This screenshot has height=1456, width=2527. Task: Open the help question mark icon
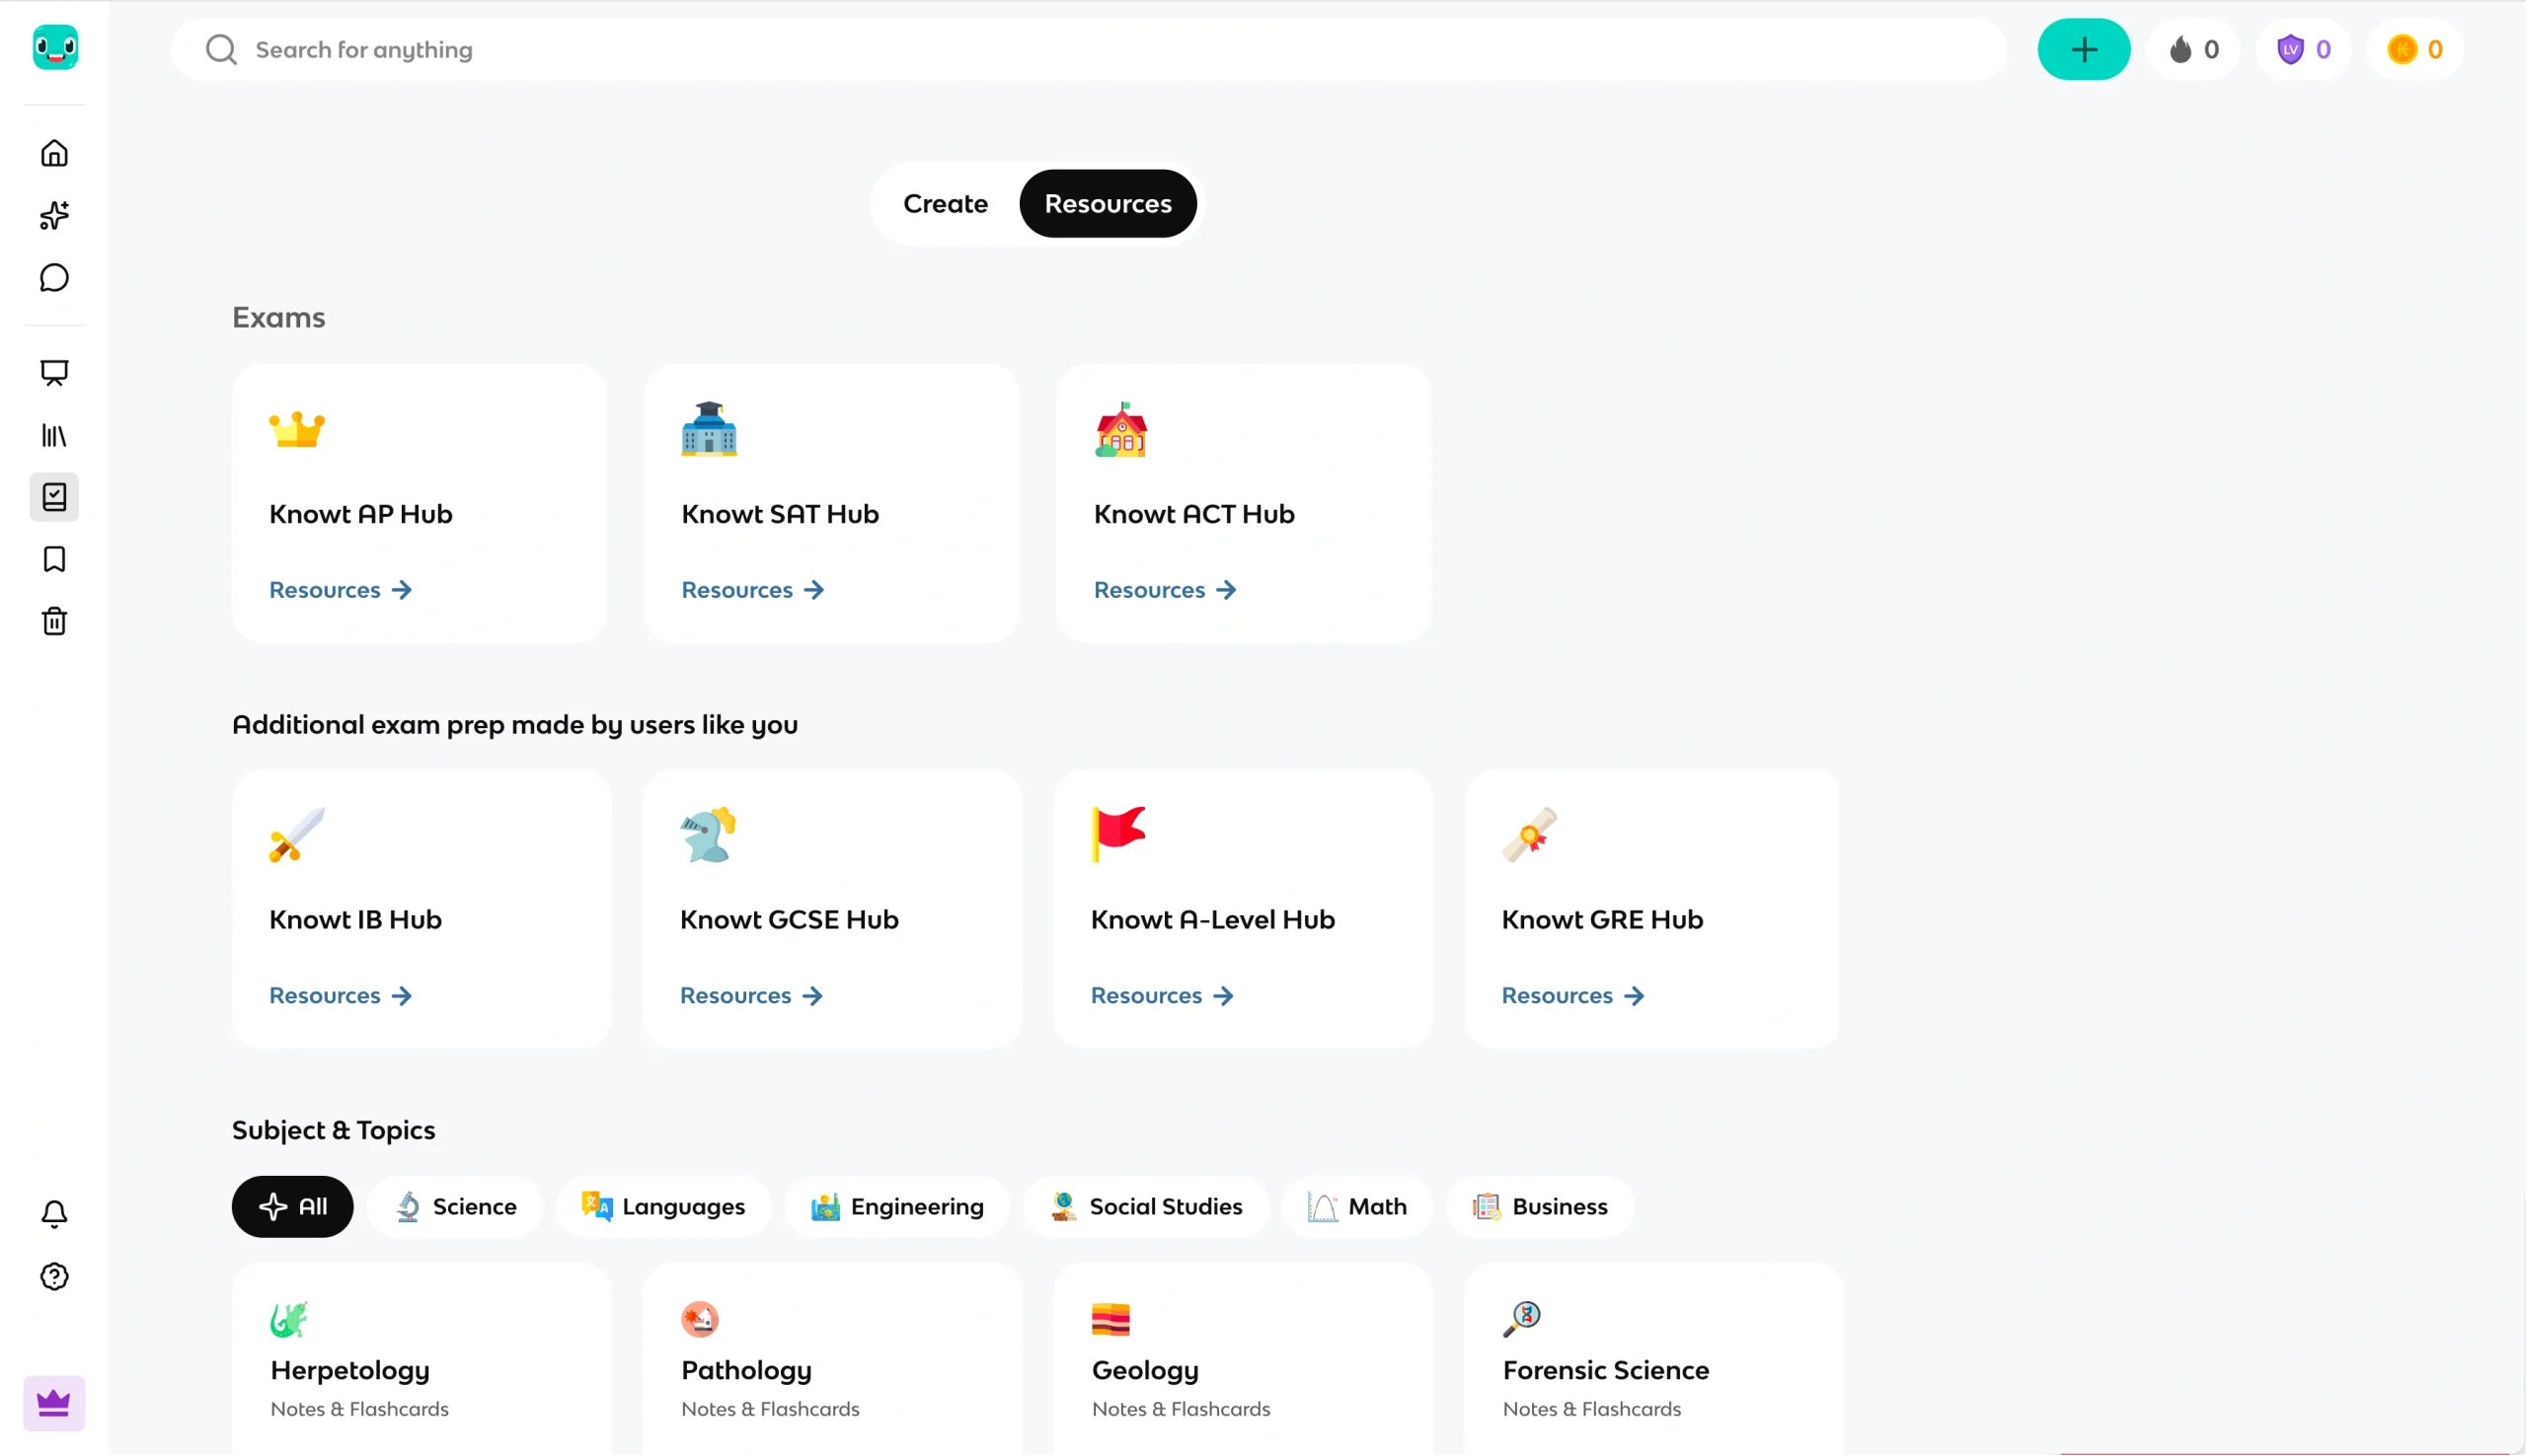pyautogui.click(x=54, y=1277)
